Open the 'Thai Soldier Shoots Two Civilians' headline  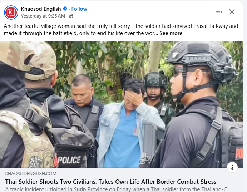point(111,182)
